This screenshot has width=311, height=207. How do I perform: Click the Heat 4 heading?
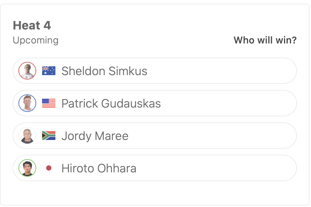(32, 25)
